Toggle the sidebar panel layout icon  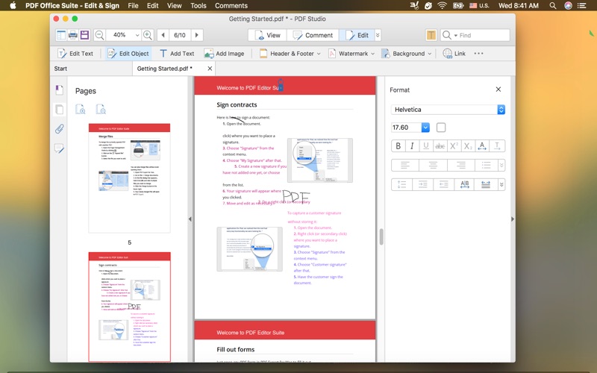click(x=61, y=35)
